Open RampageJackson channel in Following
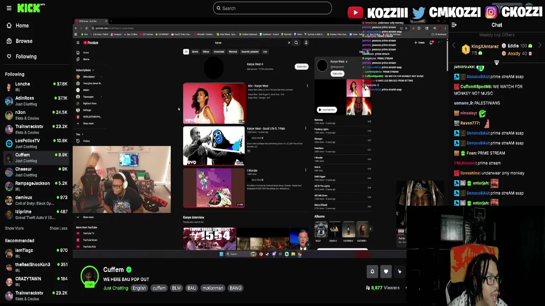Viewport: 545px width, 306px height. 36,186
